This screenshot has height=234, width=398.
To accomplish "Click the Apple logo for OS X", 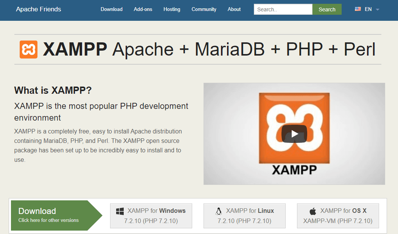I will pos(313,211).
